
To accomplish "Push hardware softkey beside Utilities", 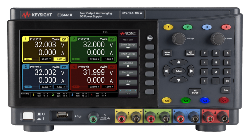I will coord(150,83).
